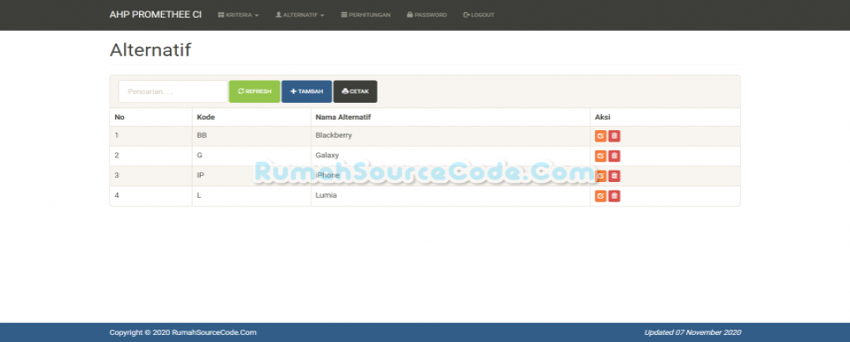Click the Copyright 2020 RumahSourceCode.Com footer text
The height and width of the screenshot is (342, 850).
pyautogui.click(x=183, y=332)
